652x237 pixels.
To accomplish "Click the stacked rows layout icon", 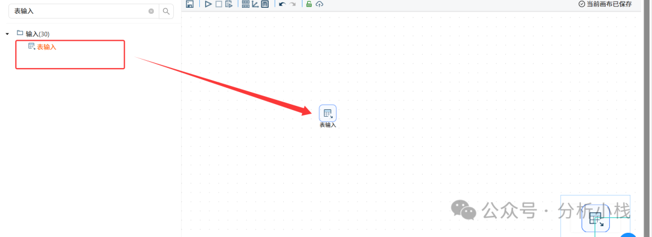I will pyautogui.click(x=245, y=4).
